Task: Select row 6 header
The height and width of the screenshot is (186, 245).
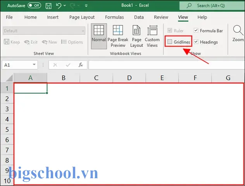Action: tap(7, 140)
